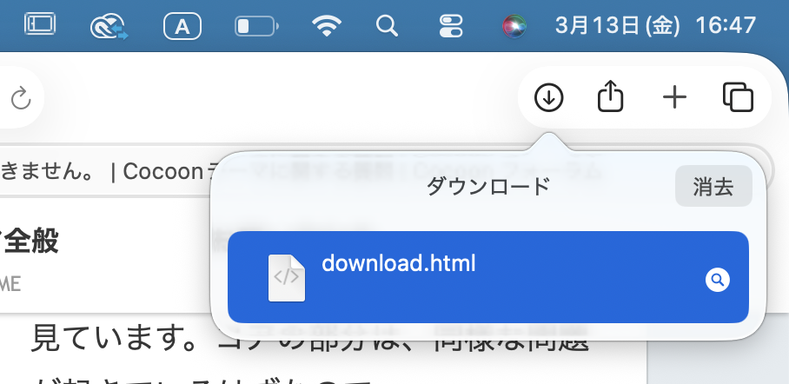
Task: Show the tab overview
Action: 738,97
